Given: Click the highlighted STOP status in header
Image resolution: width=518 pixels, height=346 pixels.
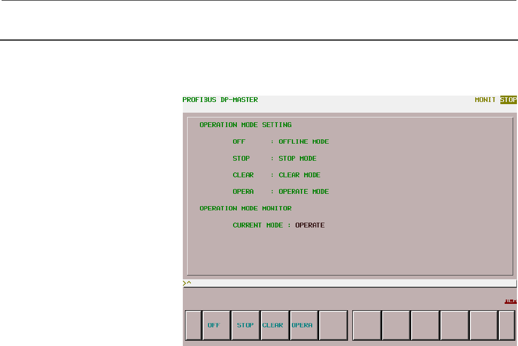Looking at the screenshot, I should [508, 100].
